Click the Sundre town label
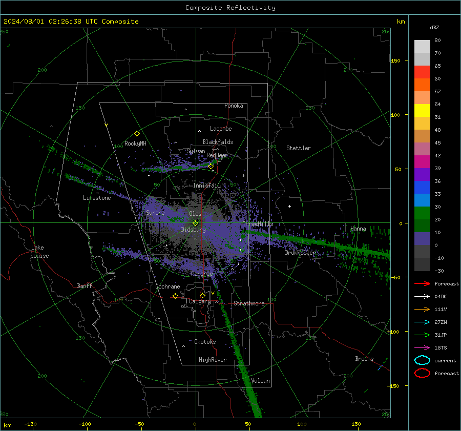This screenshot has height=431, width=461. coord(155,212)
